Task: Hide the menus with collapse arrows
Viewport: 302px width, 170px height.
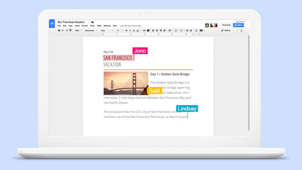Action: click(x=241, y=31)
